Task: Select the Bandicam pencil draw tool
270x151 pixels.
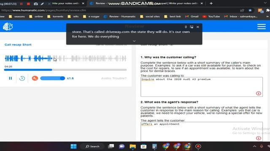Action: click(42, 4)
